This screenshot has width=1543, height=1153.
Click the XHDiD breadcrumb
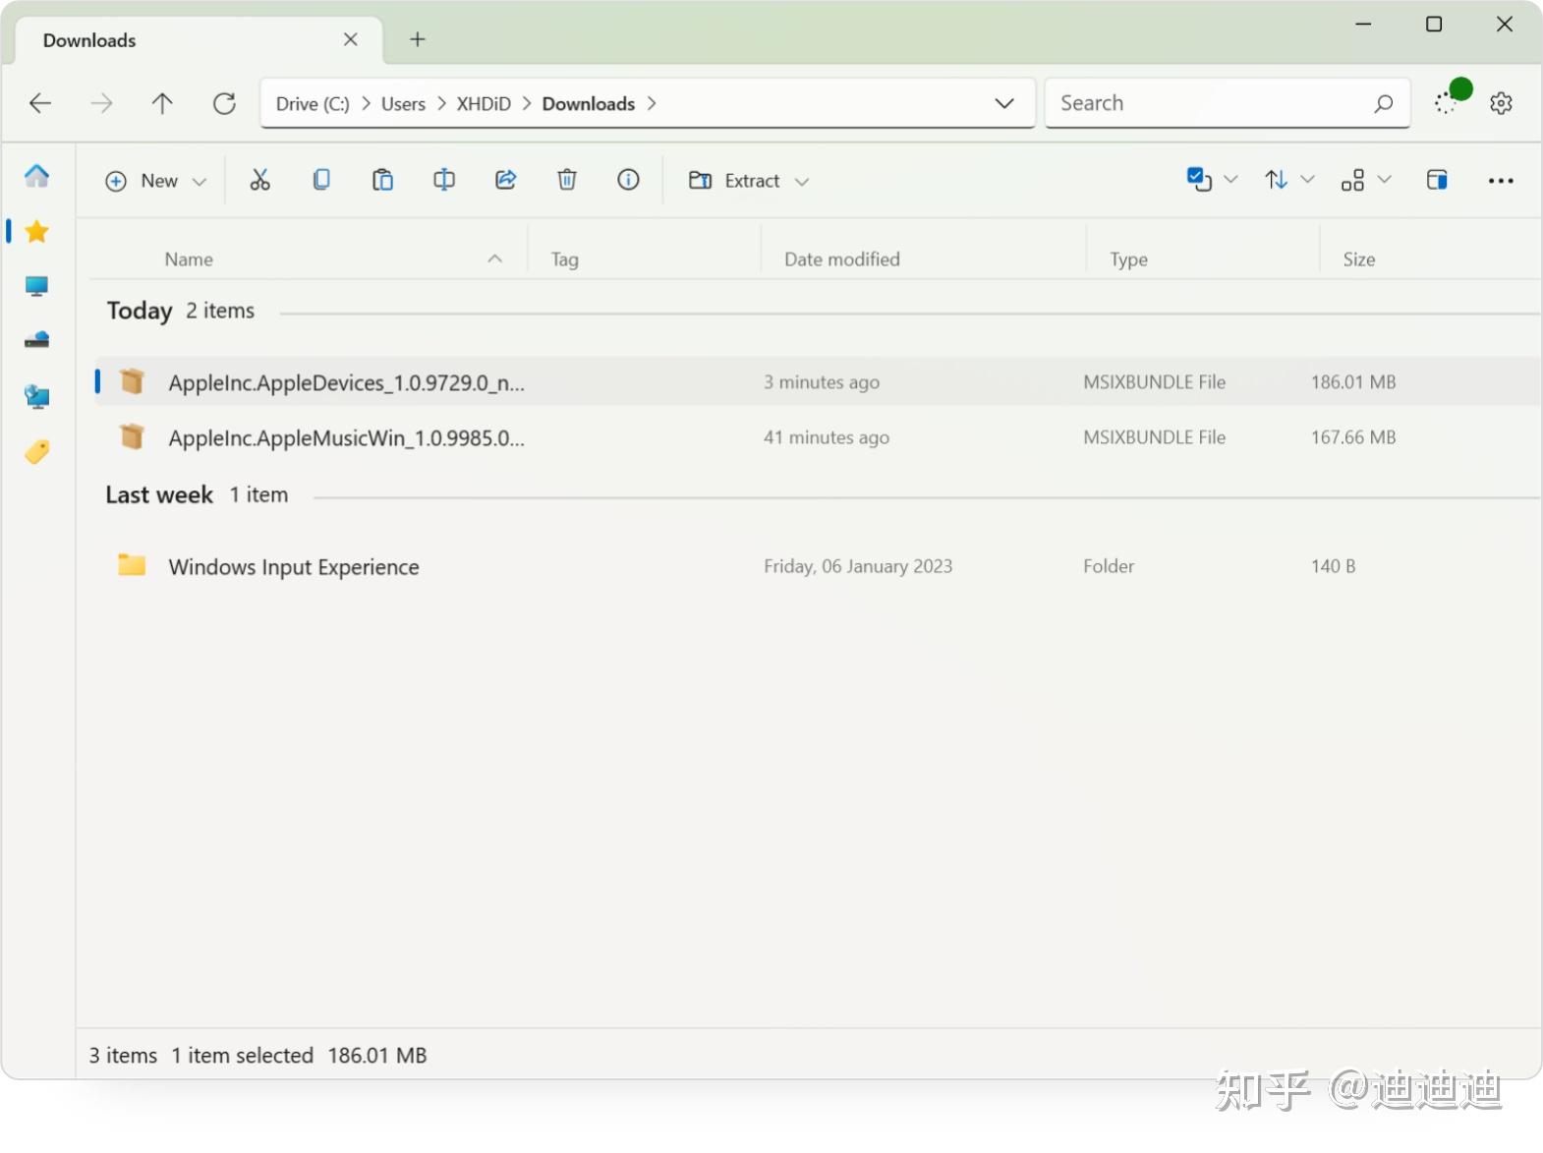tap(484, 103)
